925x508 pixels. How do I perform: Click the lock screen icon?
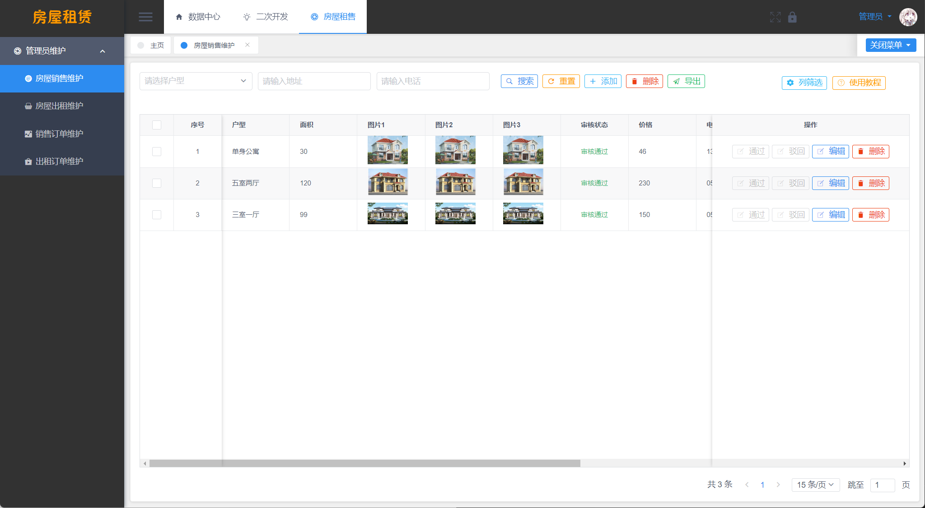(793, 17)
